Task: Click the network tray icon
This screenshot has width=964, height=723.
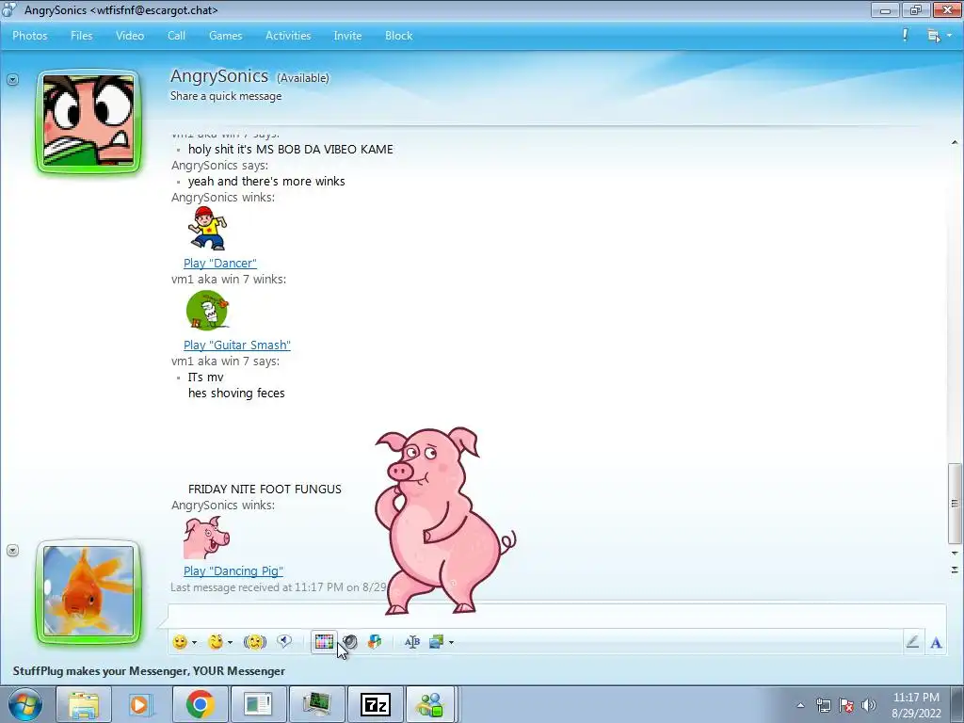Action: 823,705
